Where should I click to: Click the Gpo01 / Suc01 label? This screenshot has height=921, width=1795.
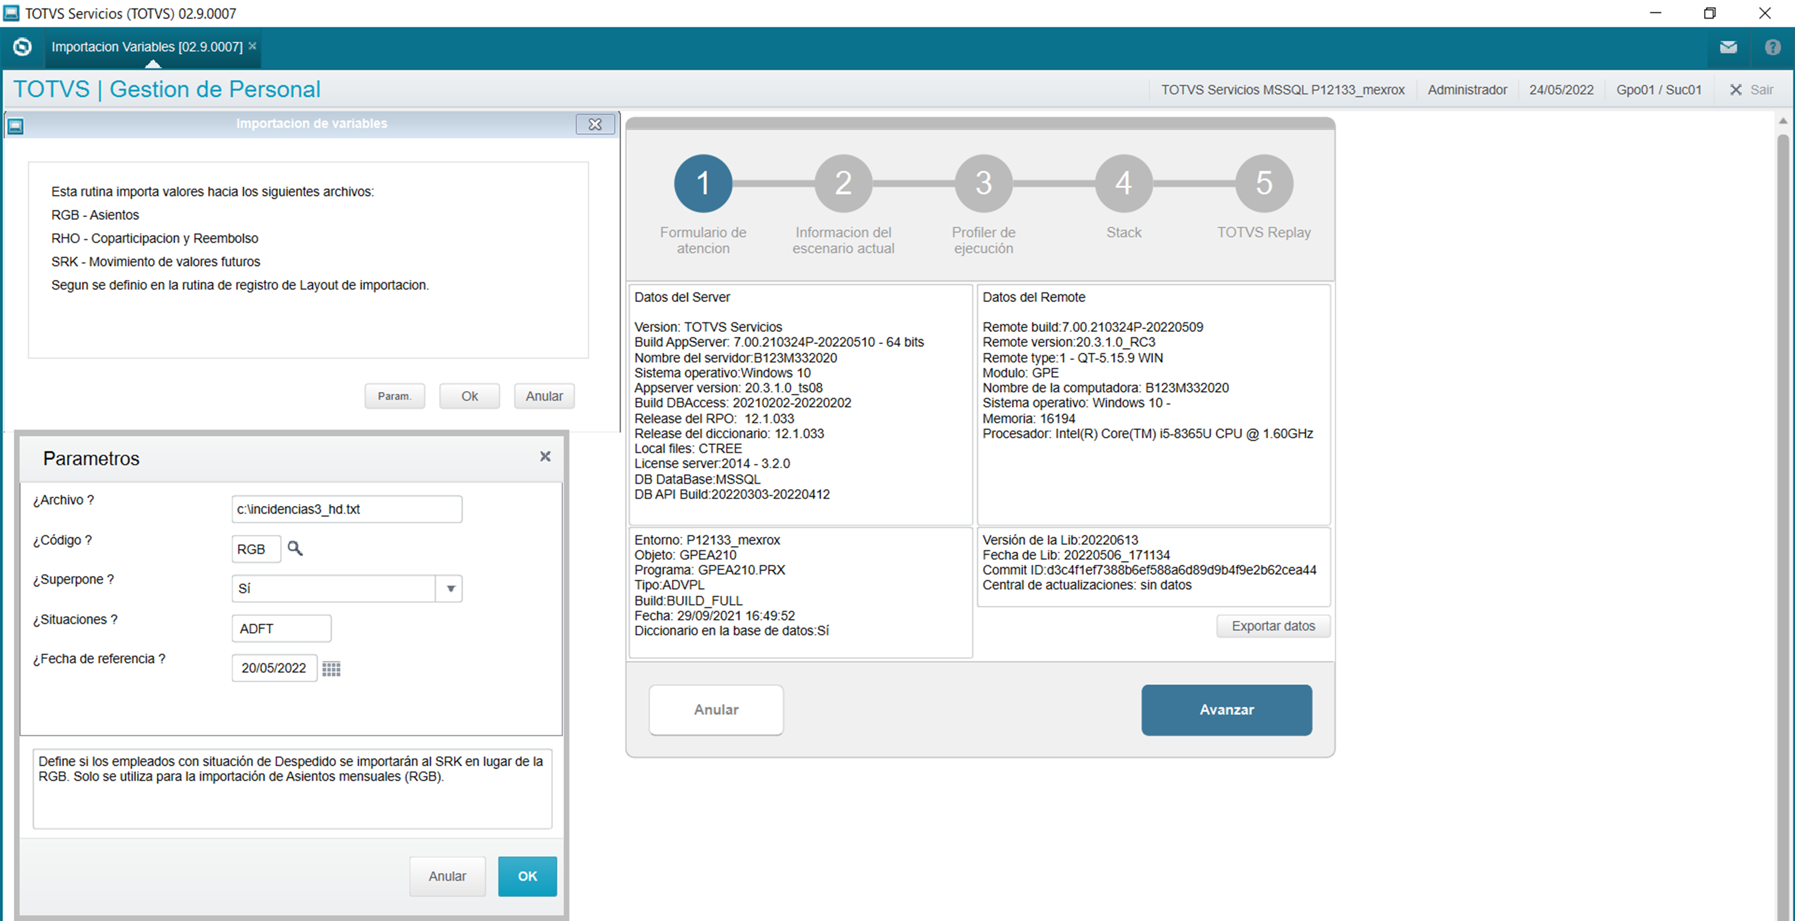coord(1659,90)
